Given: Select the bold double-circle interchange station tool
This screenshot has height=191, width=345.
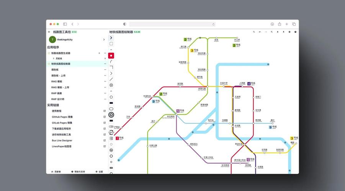Looking at the screenshot, I should click(111, 115).
